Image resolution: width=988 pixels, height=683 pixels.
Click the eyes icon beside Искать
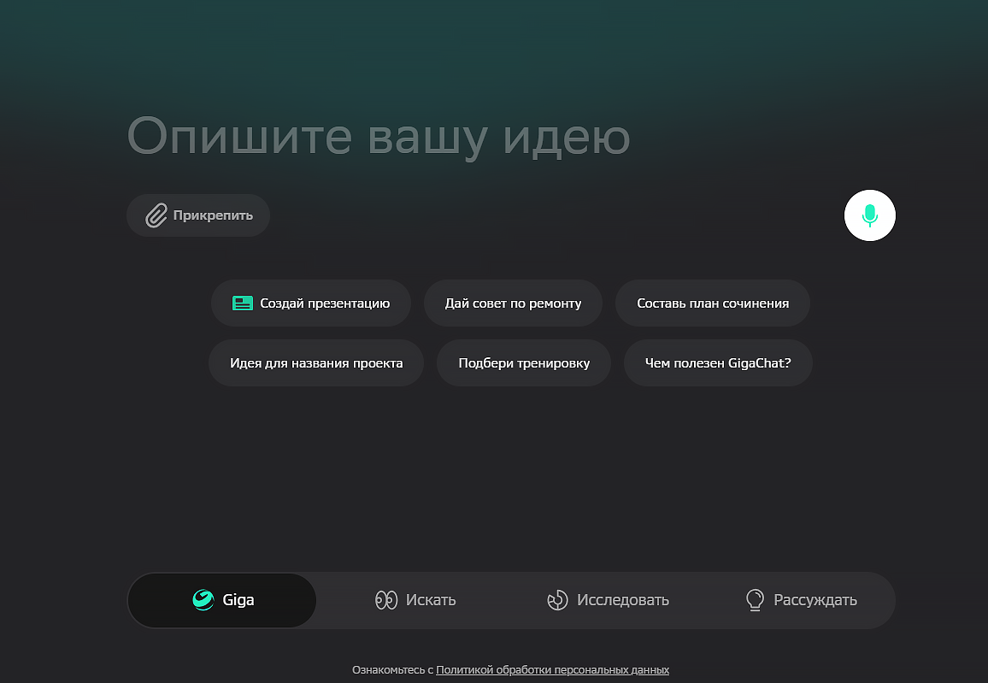pos(386,600)
